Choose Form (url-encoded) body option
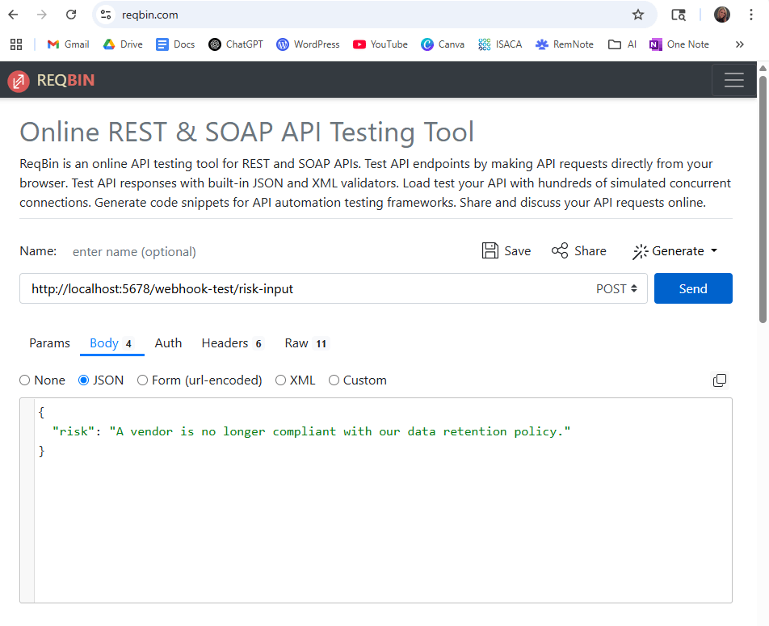 [143, 380]
